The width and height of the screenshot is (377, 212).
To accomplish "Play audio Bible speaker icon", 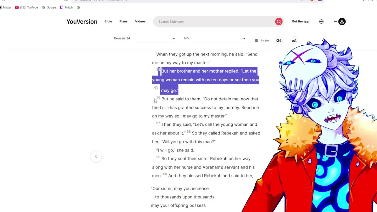I will pyautogui.click(x=279, y=41).
